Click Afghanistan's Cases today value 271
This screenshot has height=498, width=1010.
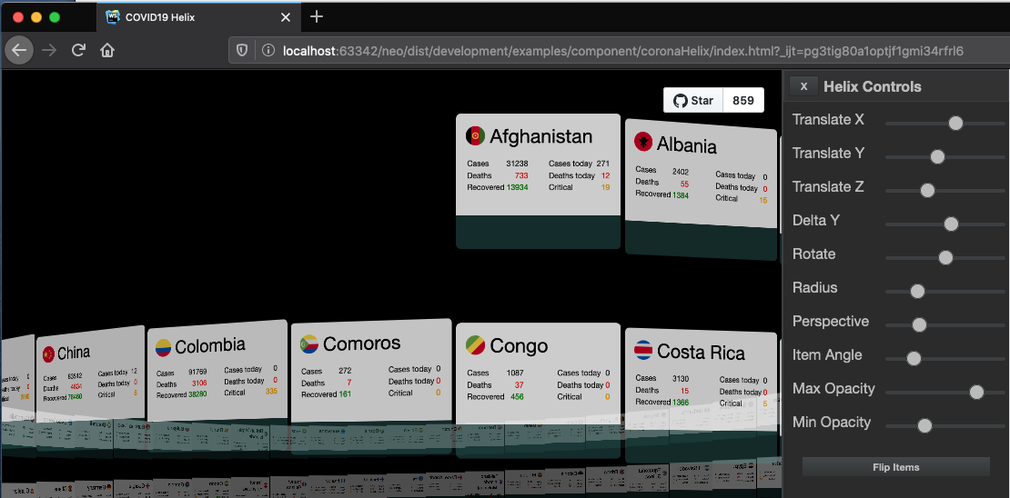(603, 164)
